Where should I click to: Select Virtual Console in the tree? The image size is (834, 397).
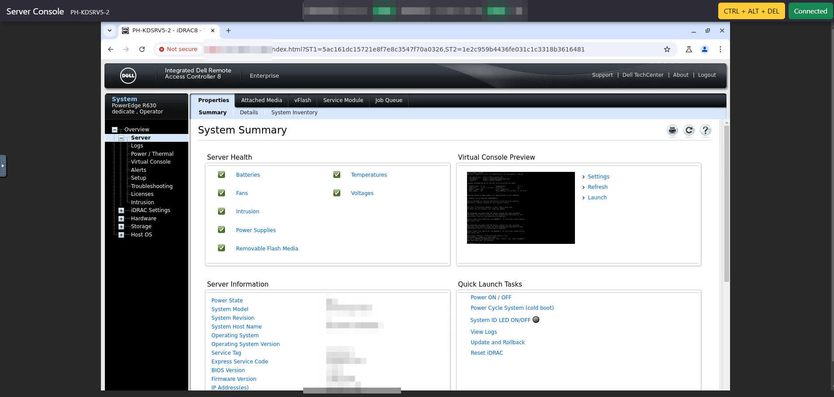coord(151,162)
